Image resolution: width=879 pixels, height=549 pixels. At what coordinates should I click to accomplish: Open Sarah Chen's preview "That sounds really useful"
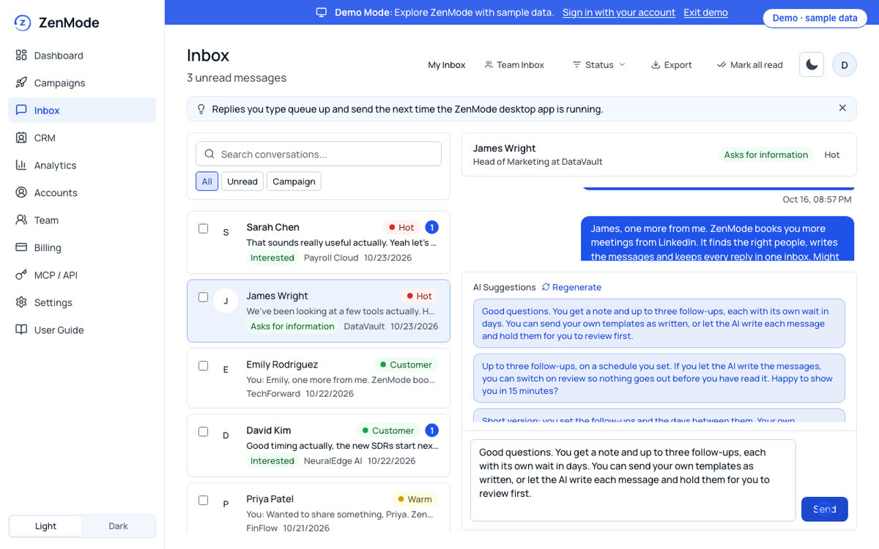tap(342, 242)
